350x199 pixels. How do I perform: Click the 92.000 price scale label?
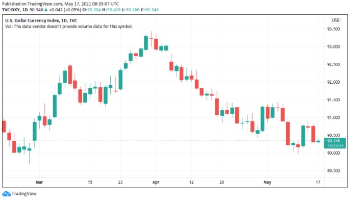[x=334, y=82]
